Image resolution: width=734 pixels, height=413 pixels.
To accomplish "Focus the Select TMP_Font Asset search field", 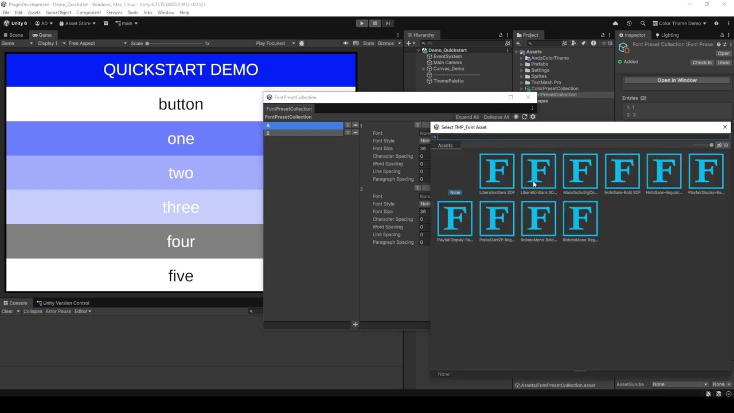I will (581, 137).
